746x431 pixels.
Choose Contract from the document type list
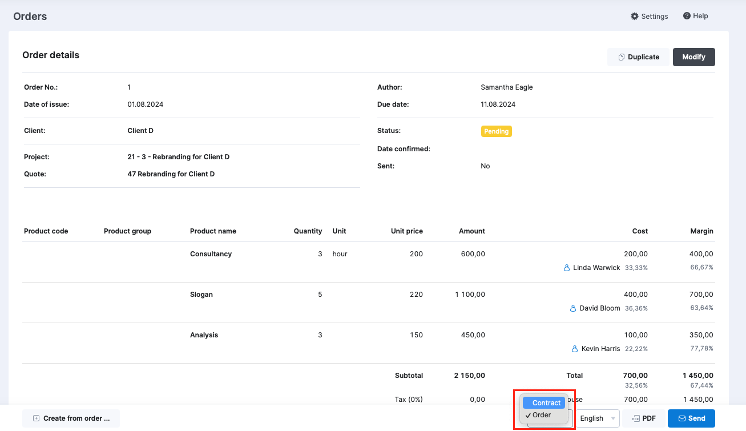(x=544, y=403)
